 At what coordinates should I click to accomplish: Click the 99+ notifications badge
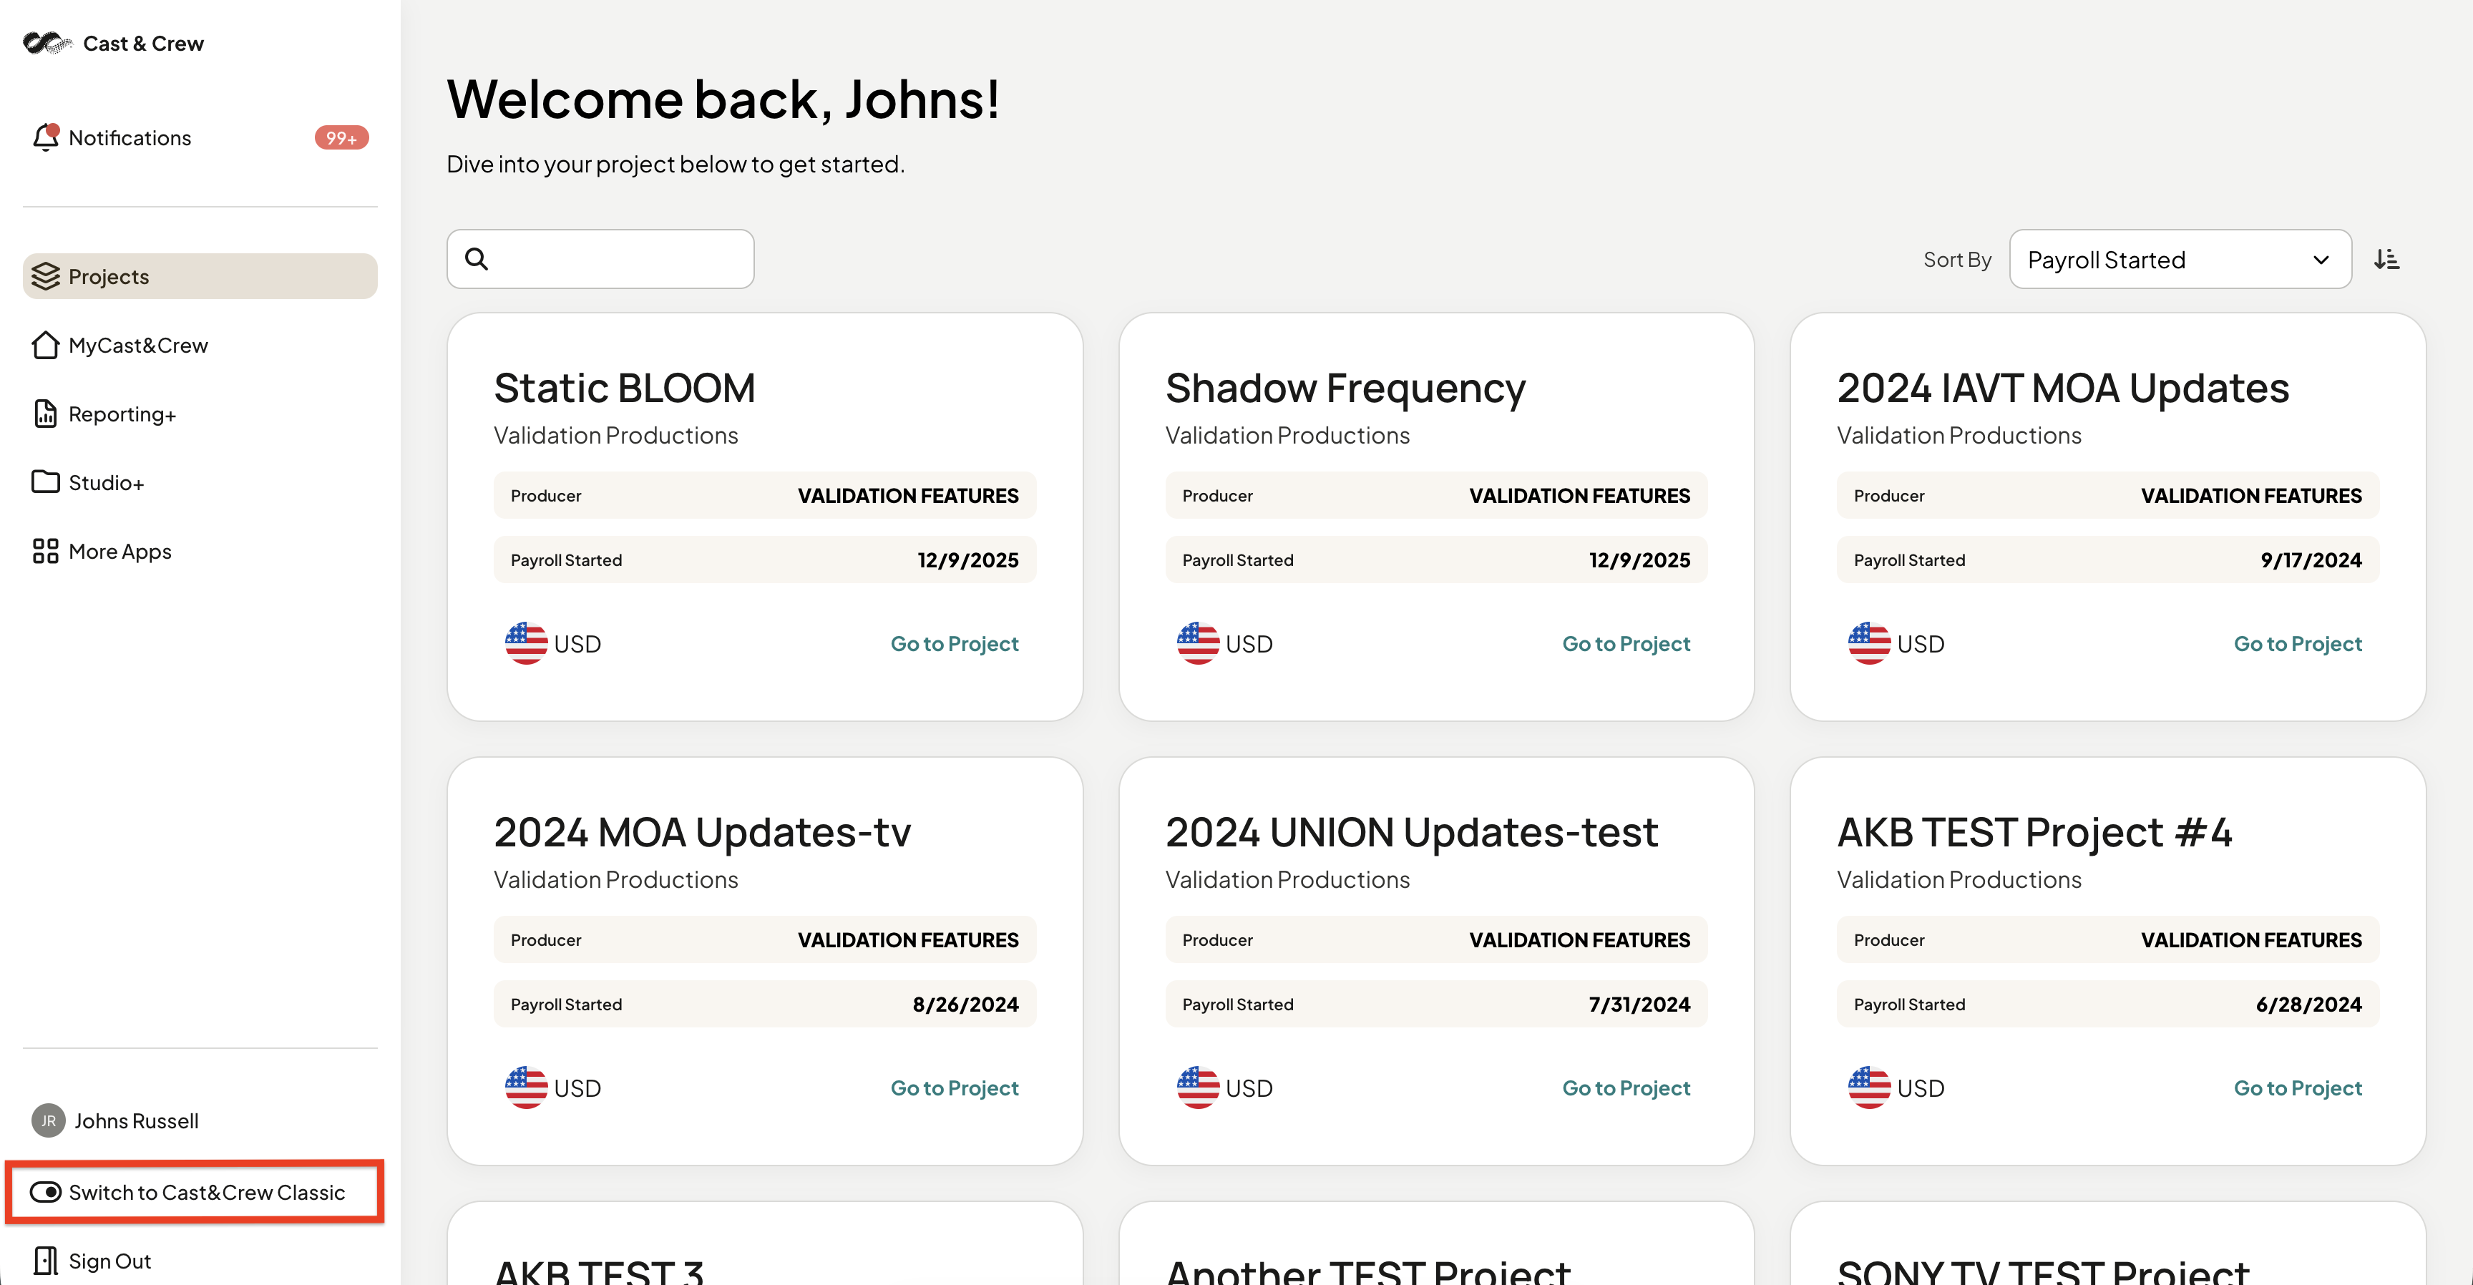pos(341,138)
